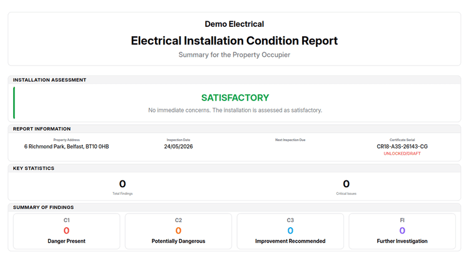Click the Summary of Findings section header

pyautogui.click(x=43, y=207)
